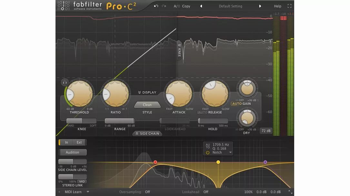
Task: Click the 72 dB meter scale button
Action: [266, 131]
